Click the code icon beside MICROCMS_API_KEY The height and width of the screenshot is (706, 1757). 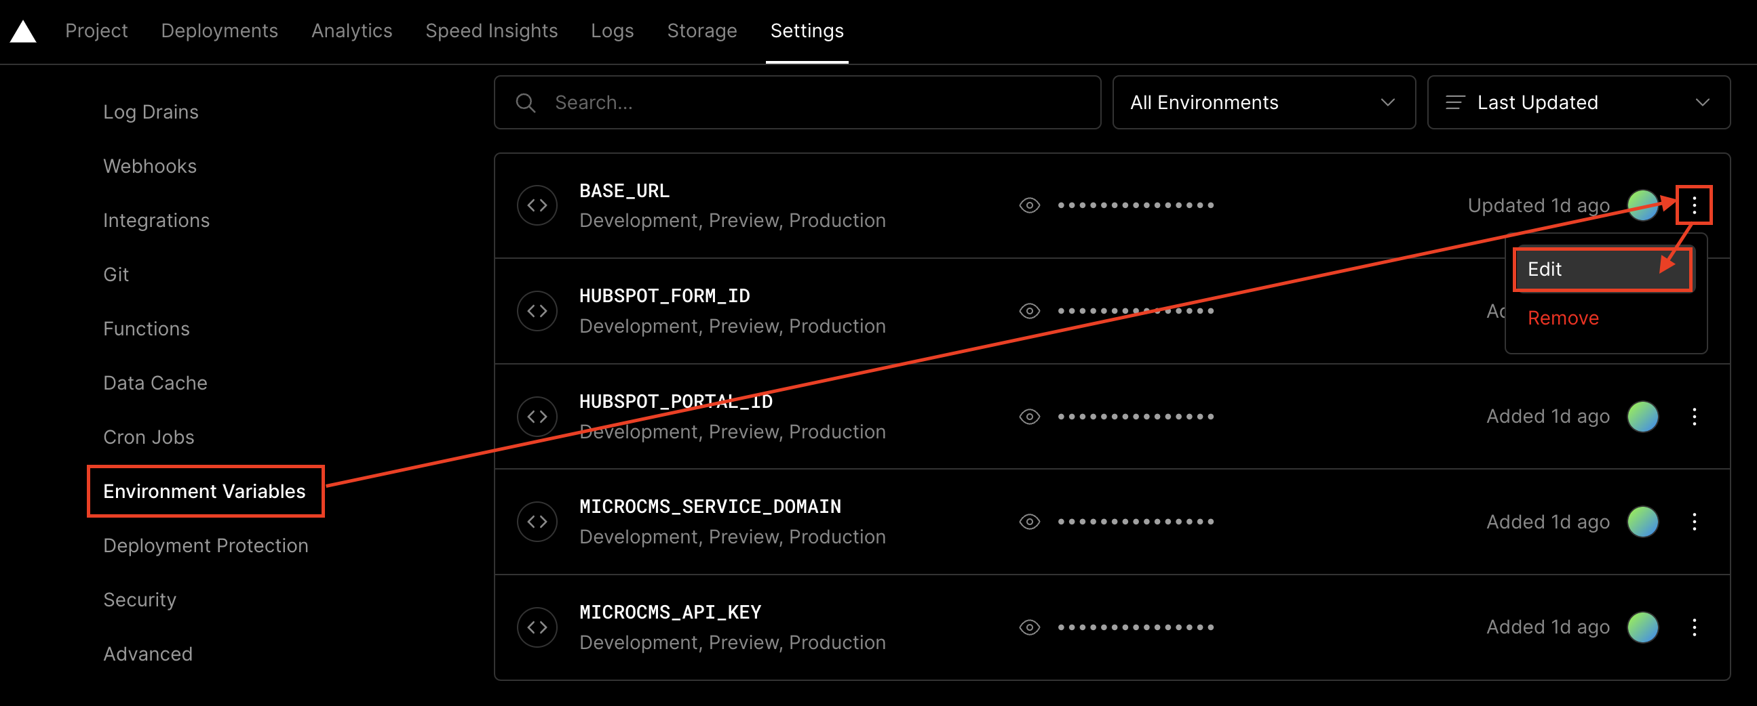click(537, 627)
